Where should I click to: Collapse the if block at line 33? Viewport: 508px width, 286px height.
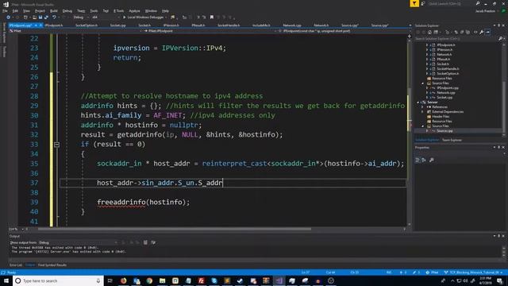click(x=56, y=145)
